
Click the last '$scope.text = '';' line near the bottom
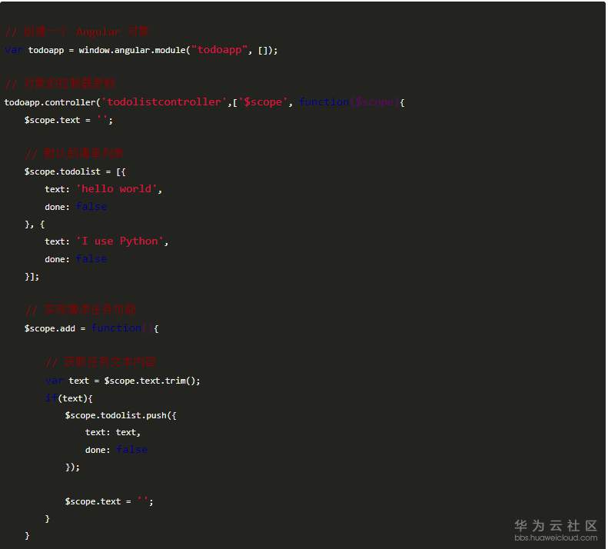click(x=109, y=501)
